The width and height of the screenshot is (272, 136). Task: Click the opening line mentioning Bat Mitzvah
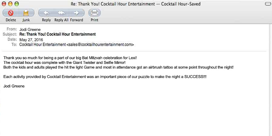(70, 58)
